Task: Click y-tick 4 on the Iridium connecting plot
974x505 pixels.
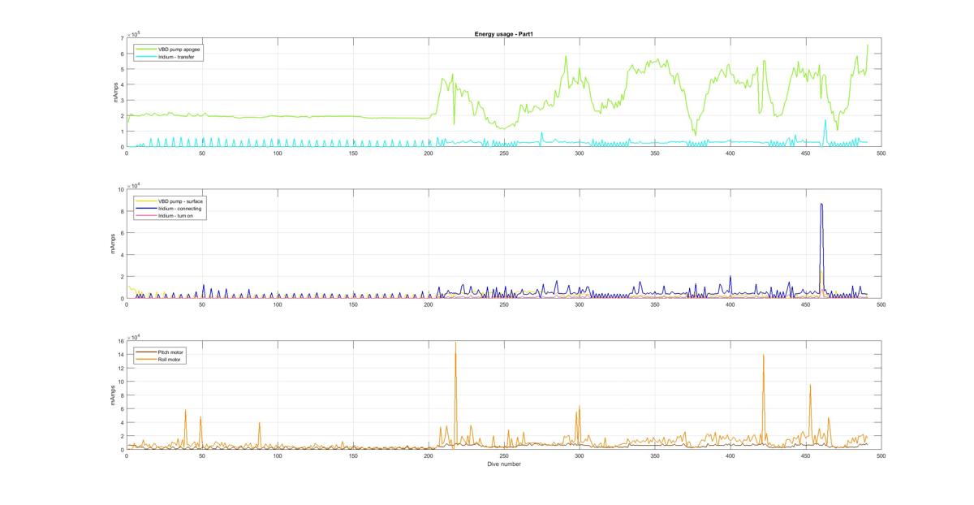Action: (x=122, y=255)
